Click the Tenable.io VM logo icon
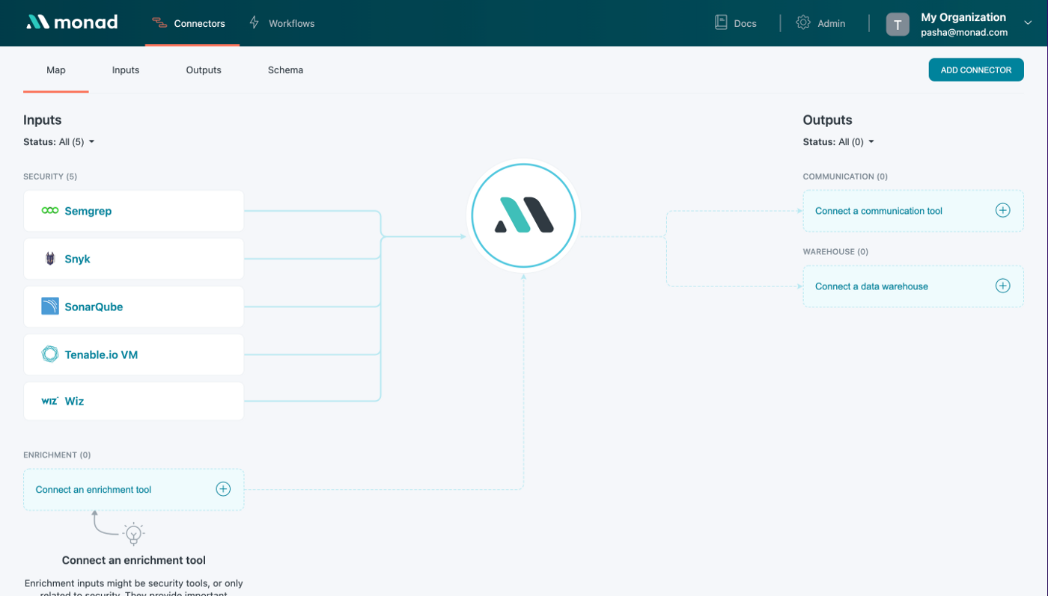This screenshot has height=596, width=1048. (50, 354)
